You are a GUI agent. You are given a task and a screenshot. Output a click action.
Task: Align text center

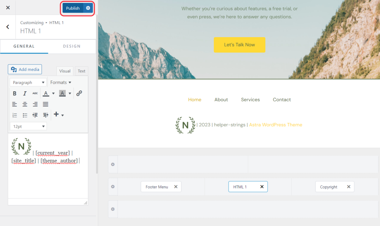click(25, 104)
